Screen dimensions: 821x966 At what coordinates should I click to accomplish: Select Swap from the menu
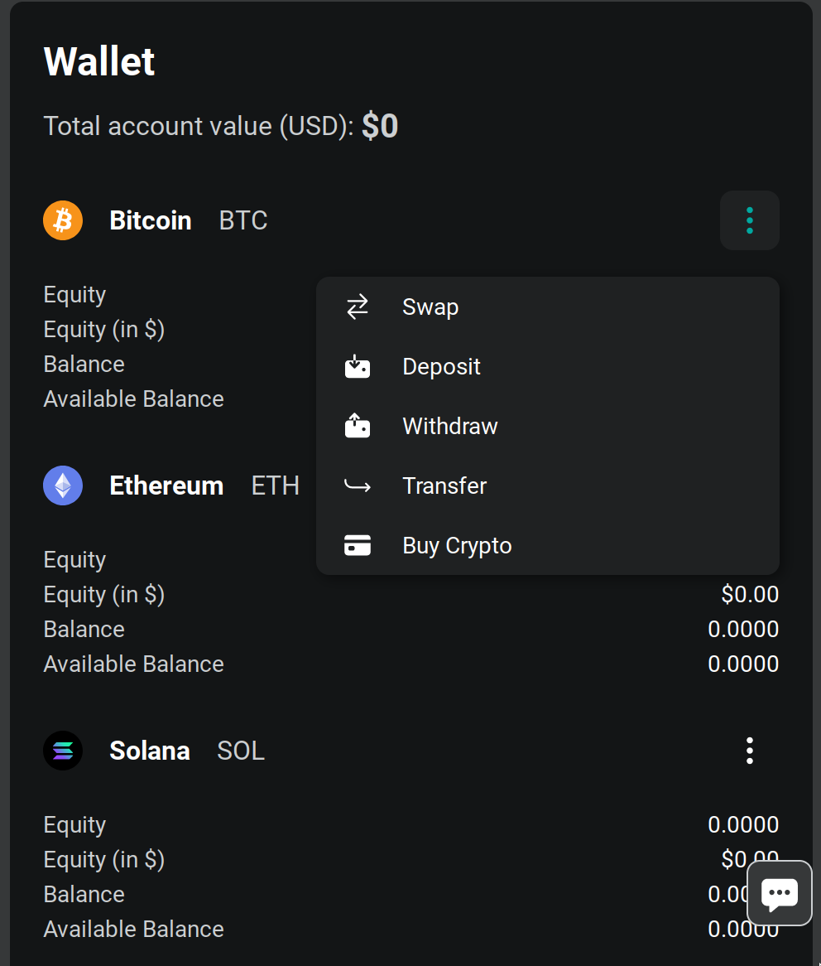point(430,307)
